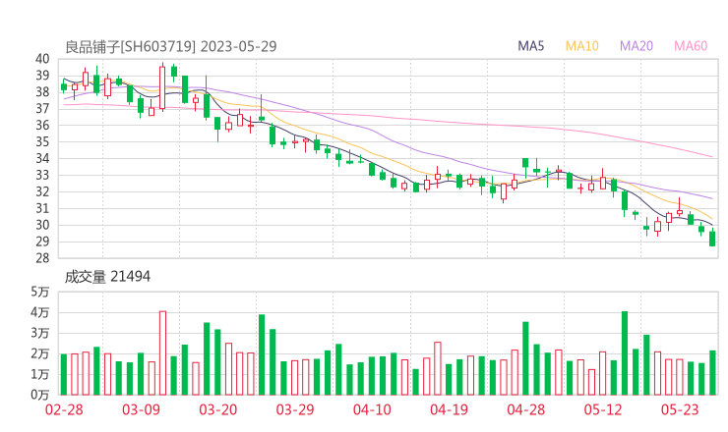The width and height of the screenshot is (728, 432).
Task: Click the tall green volume bar at 04-28
Action: [525, 358]
